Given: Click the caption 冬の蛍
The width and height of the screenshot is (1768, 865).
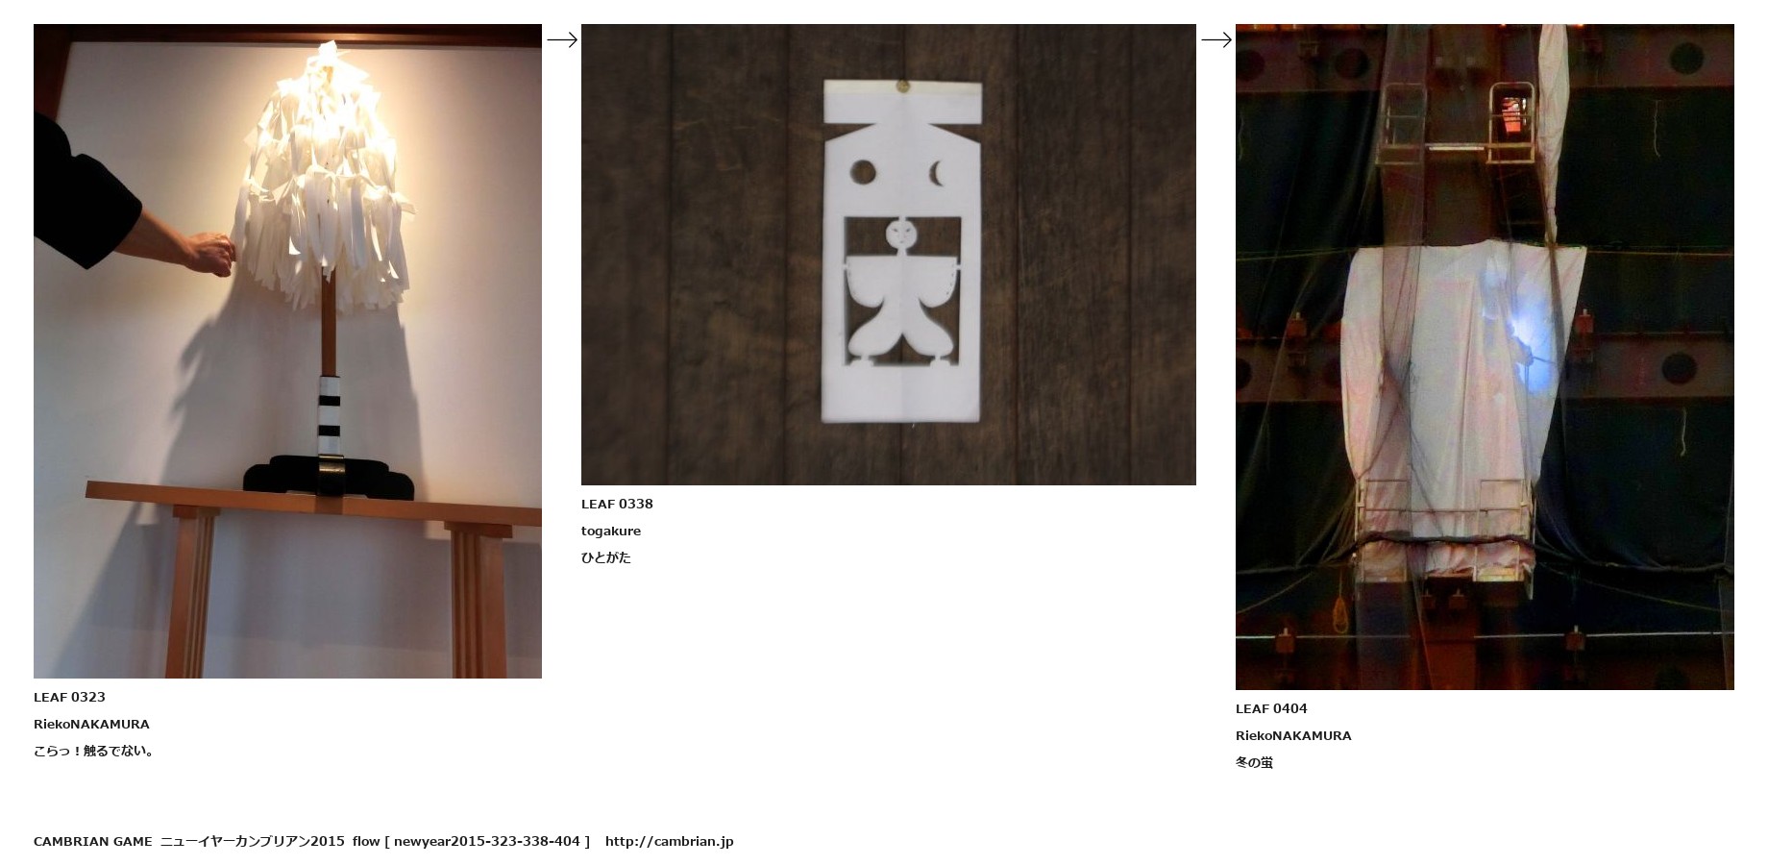Looking at the screenshot, I should pyautogui.click(x=1254, y=762).
